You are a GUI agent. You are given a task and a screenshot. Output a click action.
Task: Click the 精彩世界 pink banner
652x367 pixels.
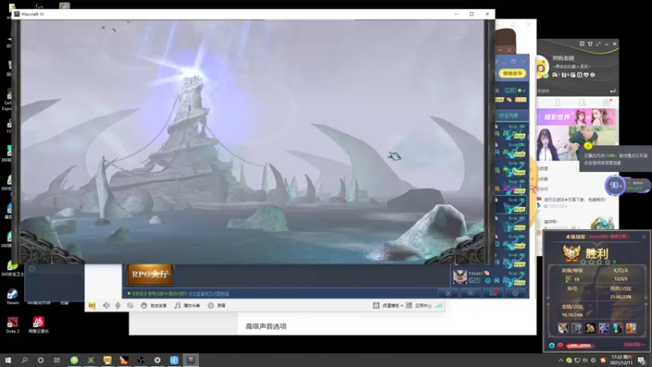click(x=576, y=117)
